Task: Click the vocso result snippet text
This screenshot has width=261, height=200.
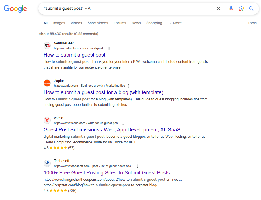Action: pyautogui.click(x=124, y=139)
